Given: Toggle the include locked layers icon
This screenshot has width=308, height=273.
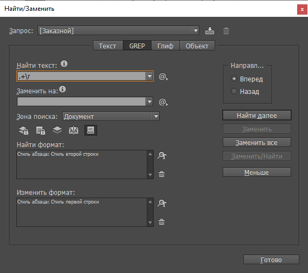Looking at the screenshot, I should click(x=24, y=130).
